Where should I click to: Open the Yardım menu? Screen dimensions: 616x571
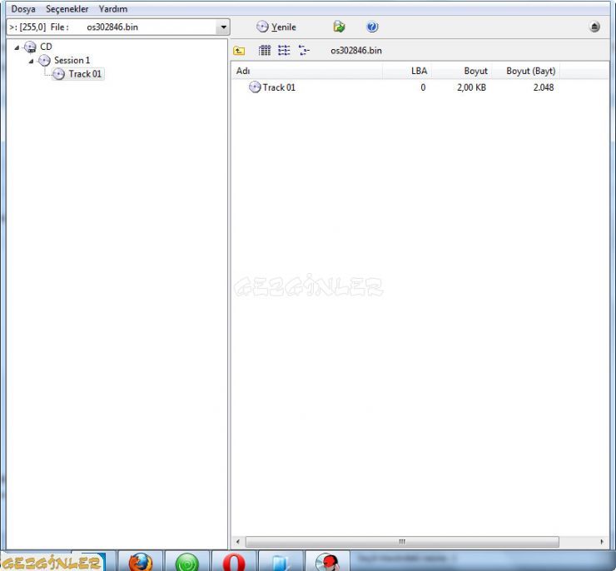pos(113,8)
